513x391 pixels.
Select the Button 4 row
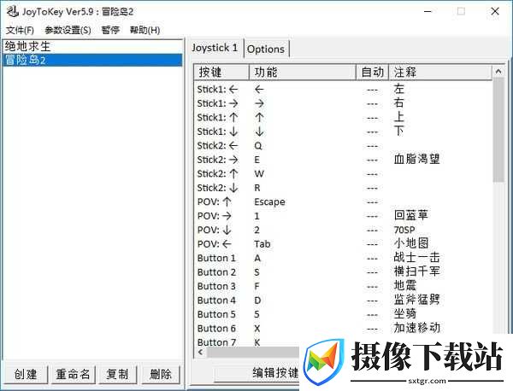pos(343,300)
